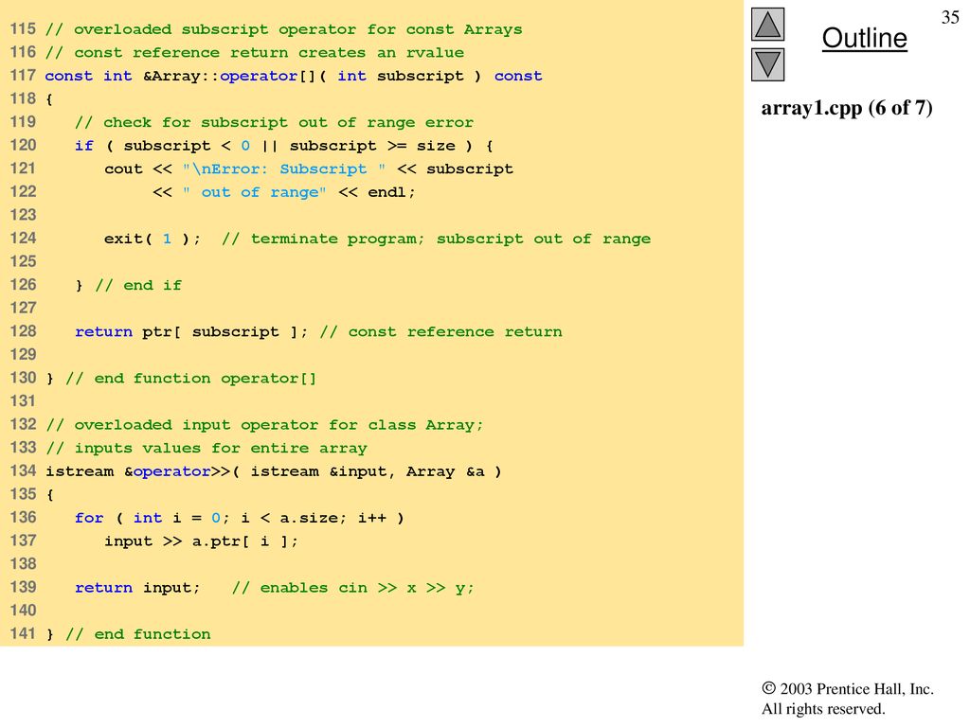Viewport: 970px width, 727px height.
Task: Click 'return input;' on line 139
Action: click(x=137, y=588)
